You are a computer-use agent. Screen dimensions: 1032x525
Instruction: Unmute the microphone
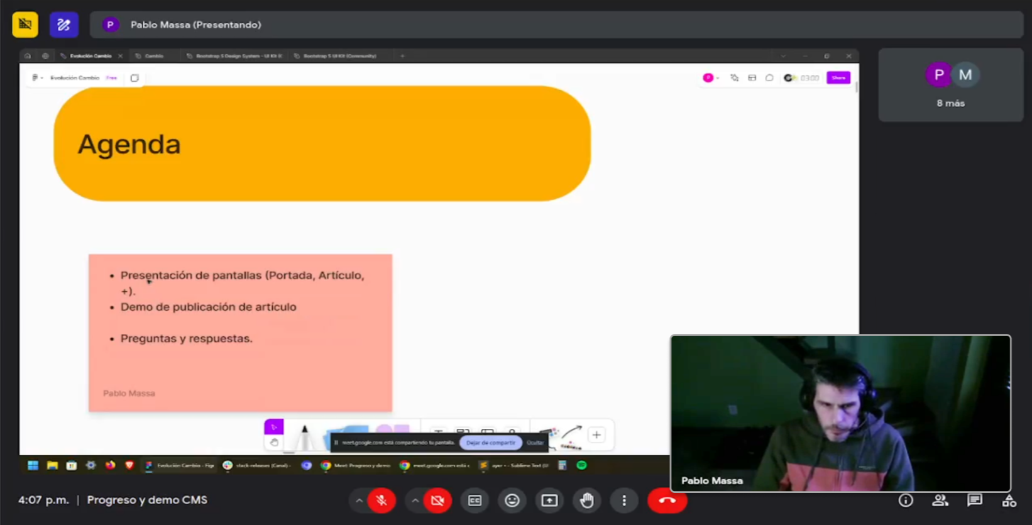pos(382,500)
